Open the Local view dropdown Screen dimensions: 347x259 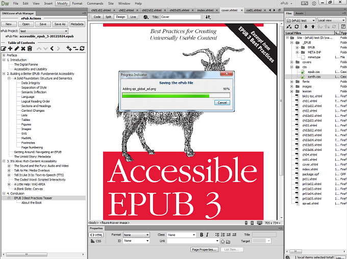pyautogui.click(x=331, y=20)
